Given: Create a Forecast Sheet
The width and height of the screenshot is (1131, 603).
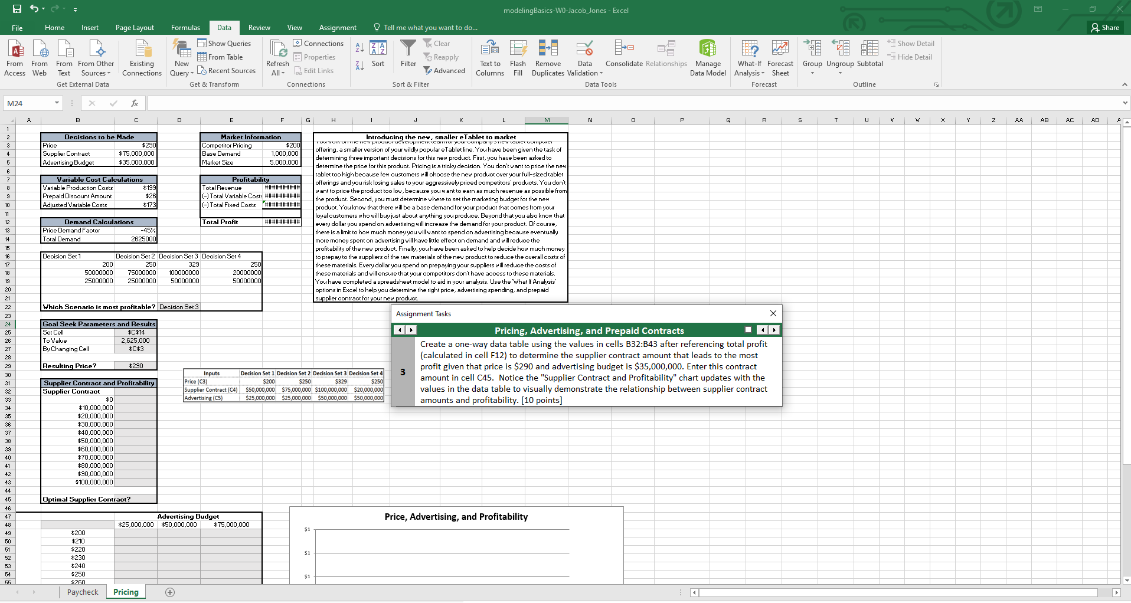Looking at the screenshot, I should (x=780, y=57).
